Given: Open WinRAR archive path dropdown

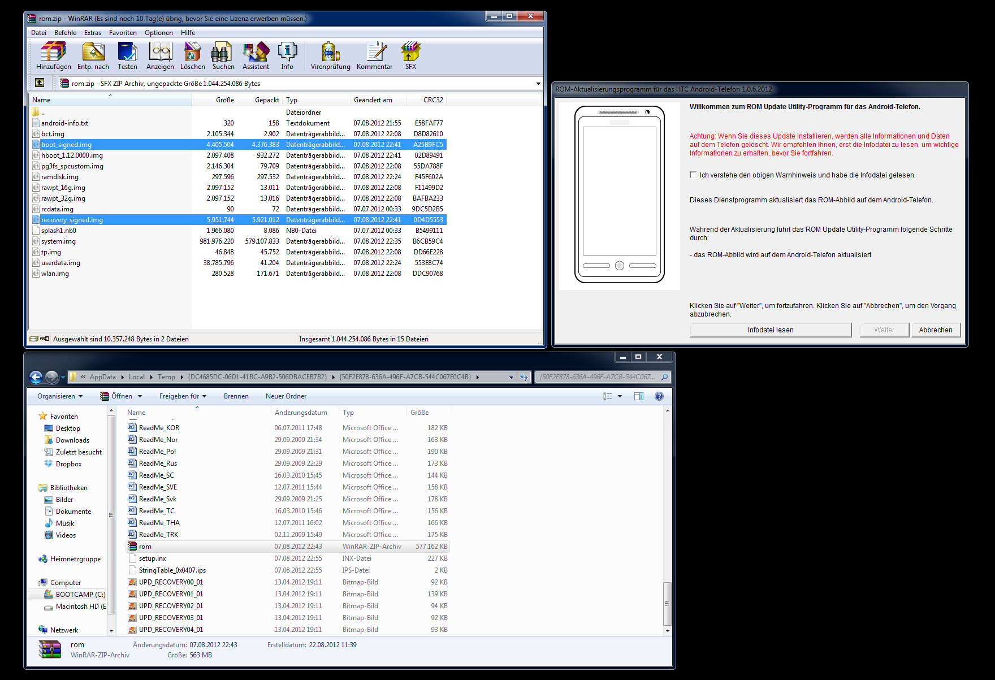Looking at the screenshot, I should coord(538,84).
